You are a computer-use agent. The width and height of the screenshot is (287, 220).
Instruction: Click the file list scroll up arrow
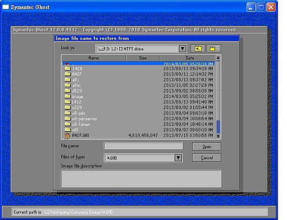click(218, 58)
